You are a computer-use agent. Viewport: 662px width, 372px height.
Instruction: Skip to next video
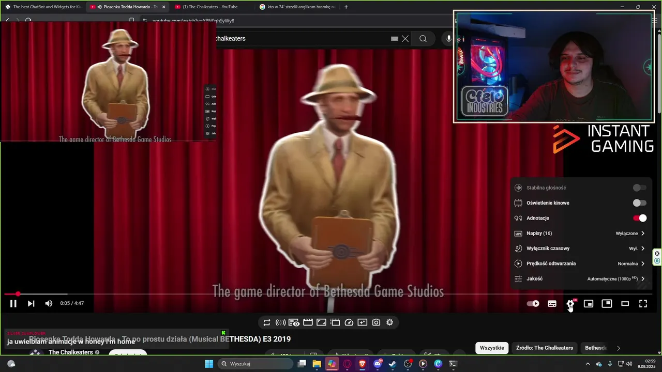[x=31, y=304]
